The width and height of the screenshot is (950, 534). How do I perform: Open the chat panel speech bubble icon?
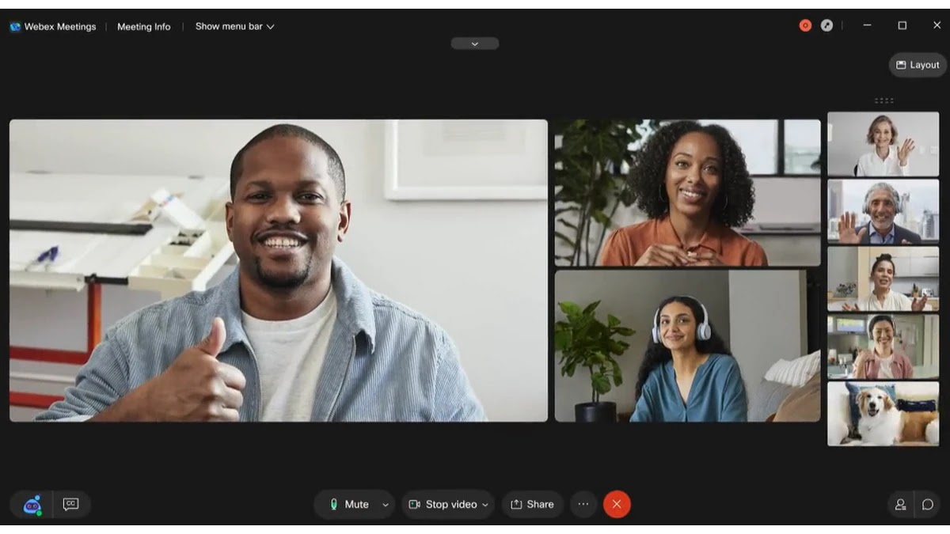[x=928, y=504]
